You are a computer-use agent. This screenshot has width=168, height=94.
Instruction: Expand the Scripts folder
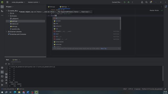tap(8, 16)
